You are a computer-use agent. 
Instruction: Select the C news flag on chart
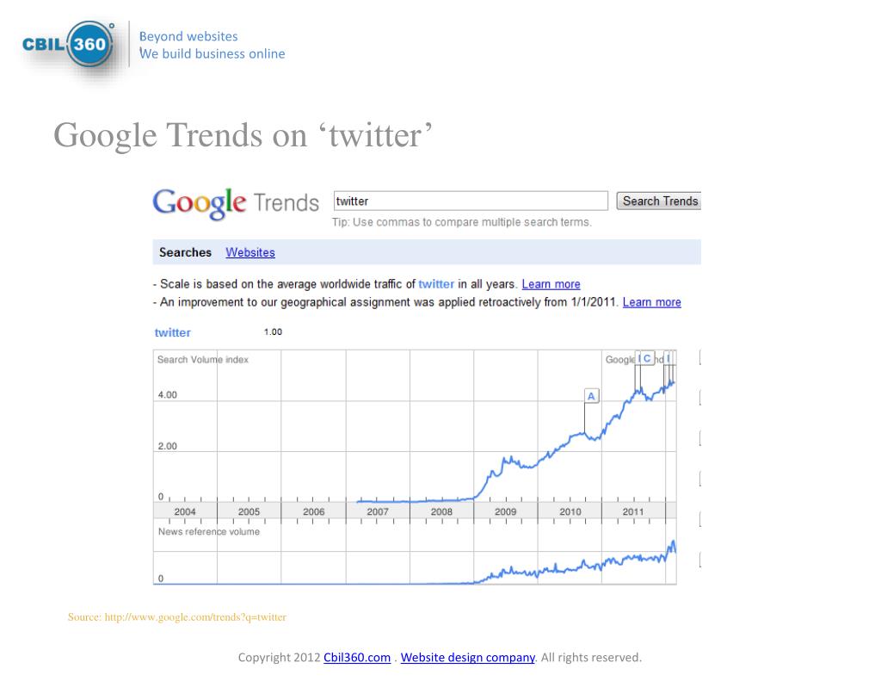[x=647, y=358]
